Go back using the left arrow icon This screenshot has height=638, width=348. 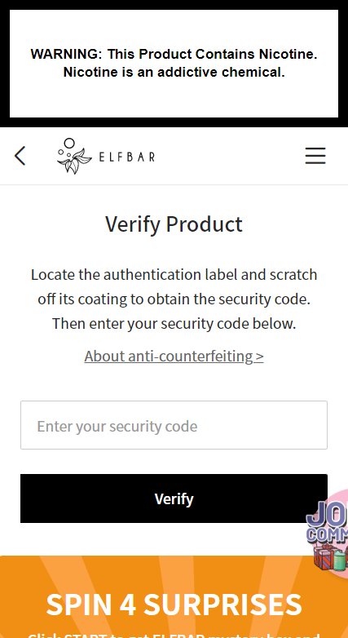tap(20, 156)
